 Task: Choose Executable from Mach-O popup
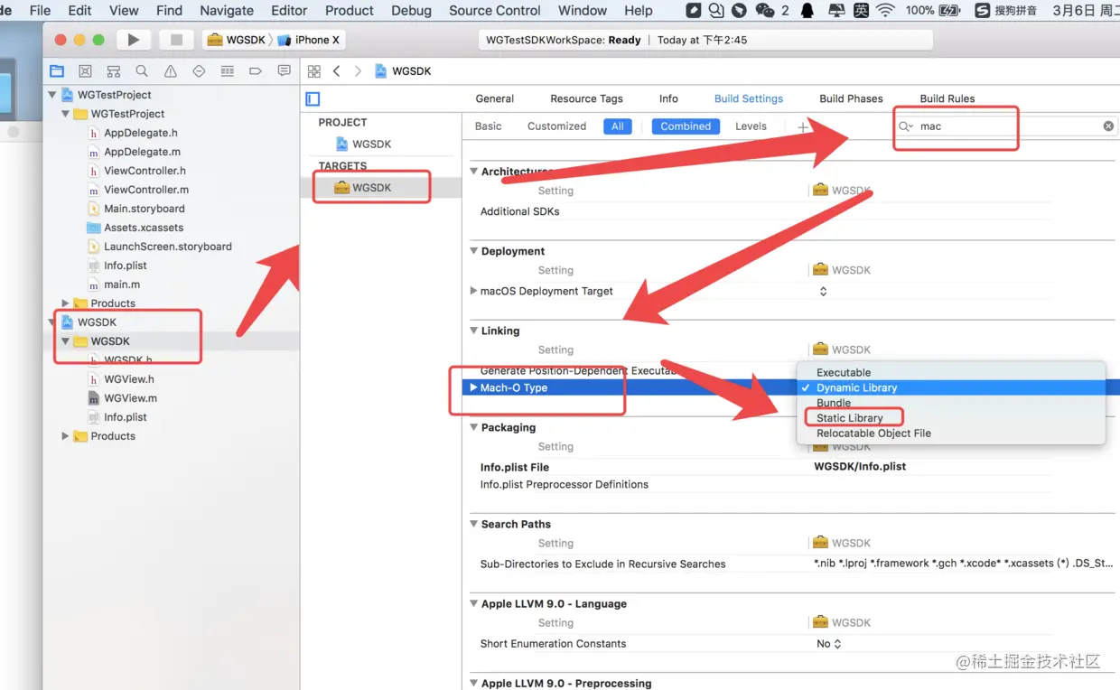[x=844, y=372]
